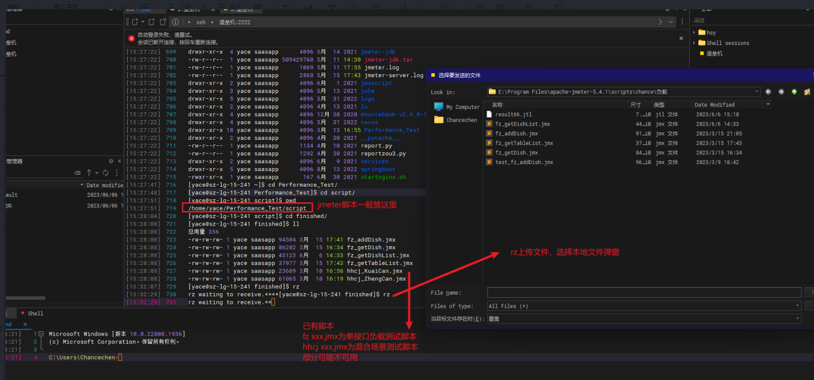Click the ssh breadcrumb in the address bar

pos(201,22)
